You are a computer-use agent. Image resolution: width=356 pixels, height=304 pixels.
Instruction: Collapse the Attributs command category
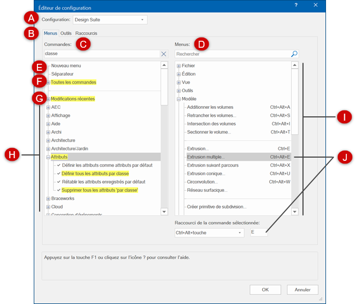click(48, 157)
